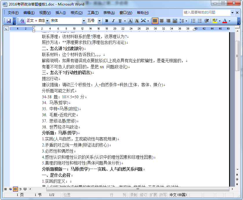
Task: Right-align text with the align right icon
Action: [x=168, y=21]
